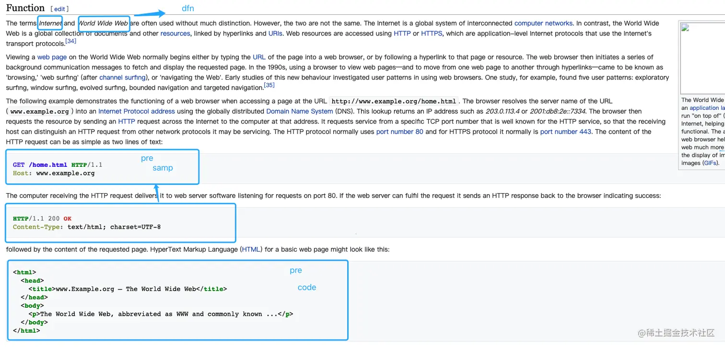725x348 pixels.
Task: Click the broken image icon in the sidebar
Action: pos(685,27)
